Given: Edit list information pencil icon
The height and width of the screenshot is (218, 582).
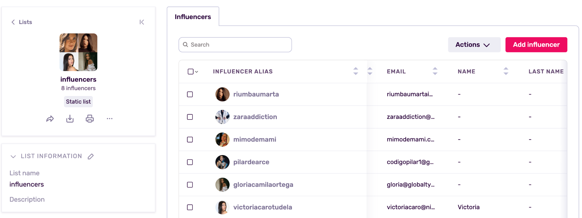Looking at the screenshot, I should click(91, 156).
